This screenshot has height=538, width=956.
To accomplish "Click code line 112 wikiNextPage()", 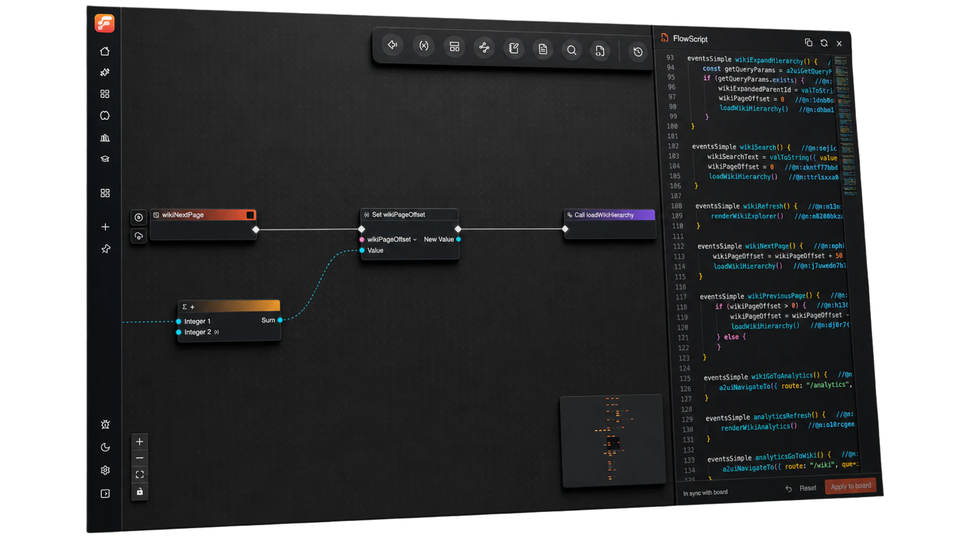I will 771,246.
